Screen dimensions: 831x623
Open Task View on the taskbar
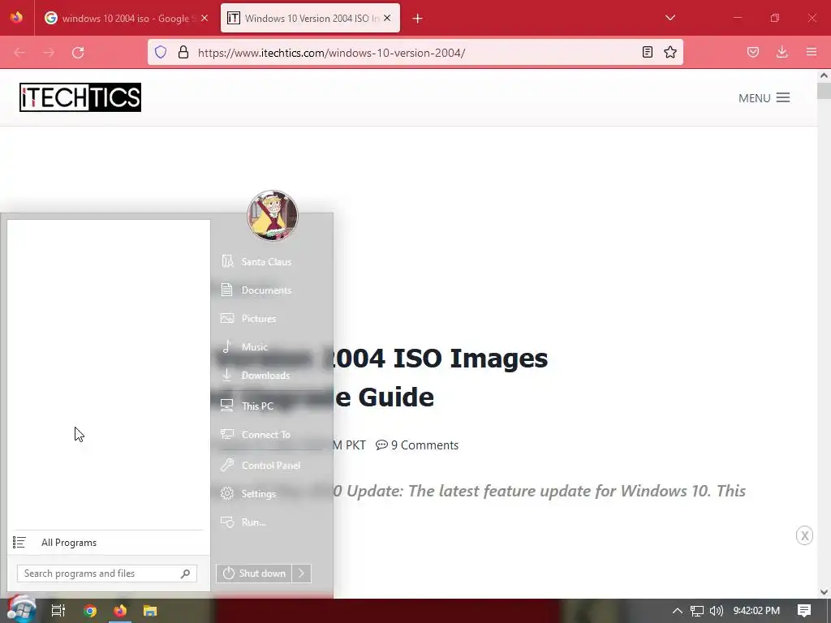click(x=58, y=611)
